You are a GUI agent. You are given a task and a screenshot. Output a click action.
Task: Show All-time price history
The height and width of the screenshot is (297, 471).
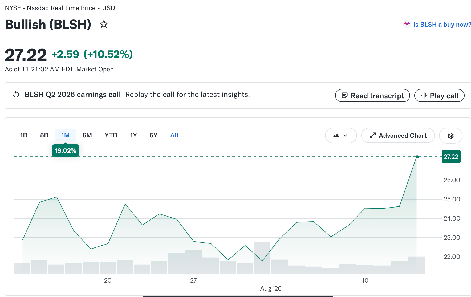(x=174, y=135)
